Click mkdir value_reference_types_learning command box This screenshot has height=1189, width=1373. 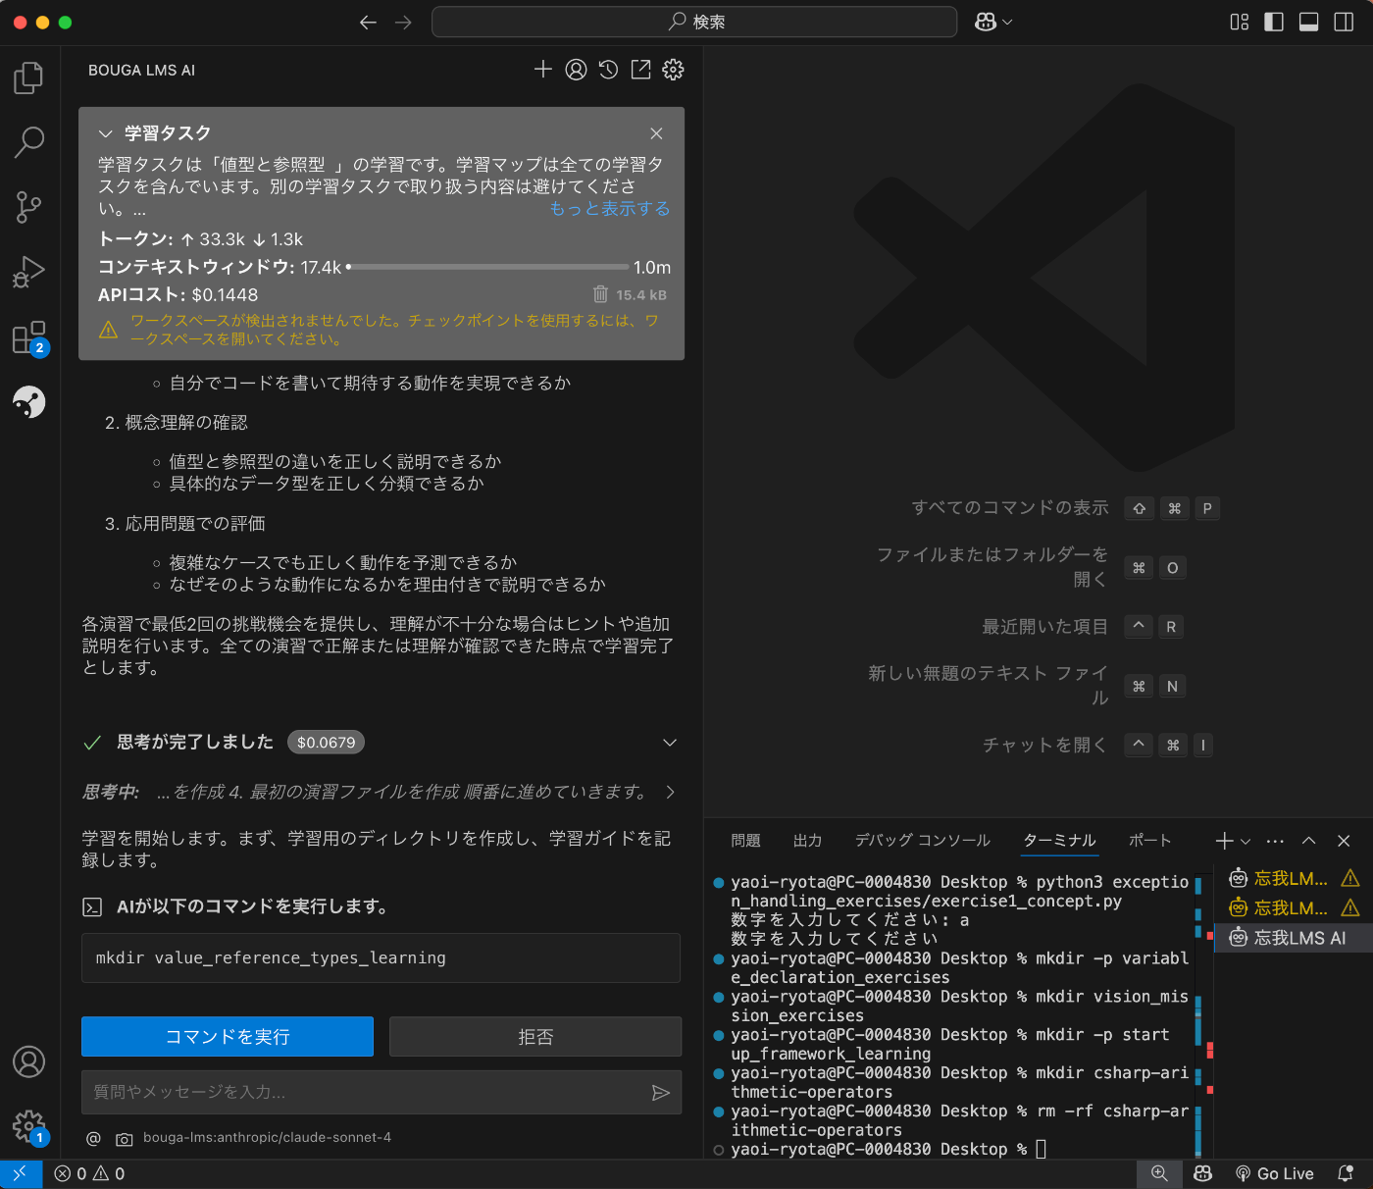[381, 958]
